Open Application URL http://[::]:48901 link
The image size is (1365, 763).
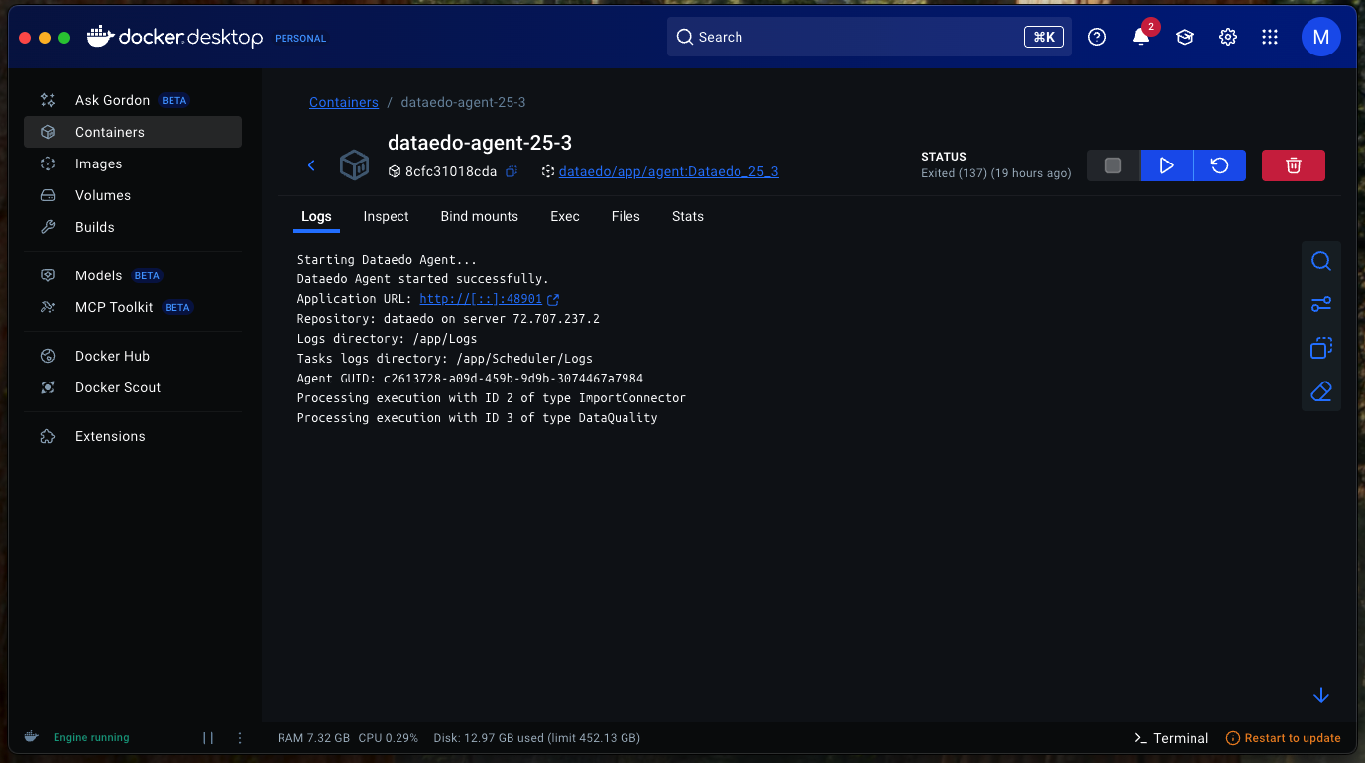point(481,299)
